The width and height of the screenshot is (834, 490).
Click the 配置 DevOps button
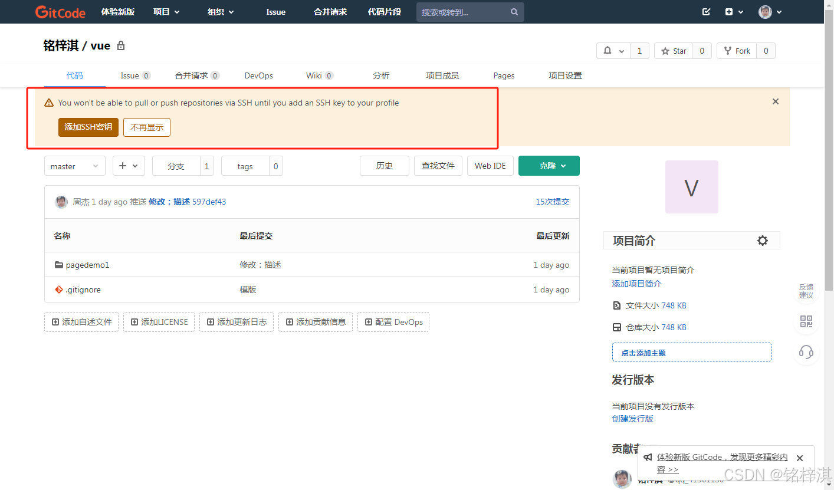pyautogui.click(x=393, y=322)
